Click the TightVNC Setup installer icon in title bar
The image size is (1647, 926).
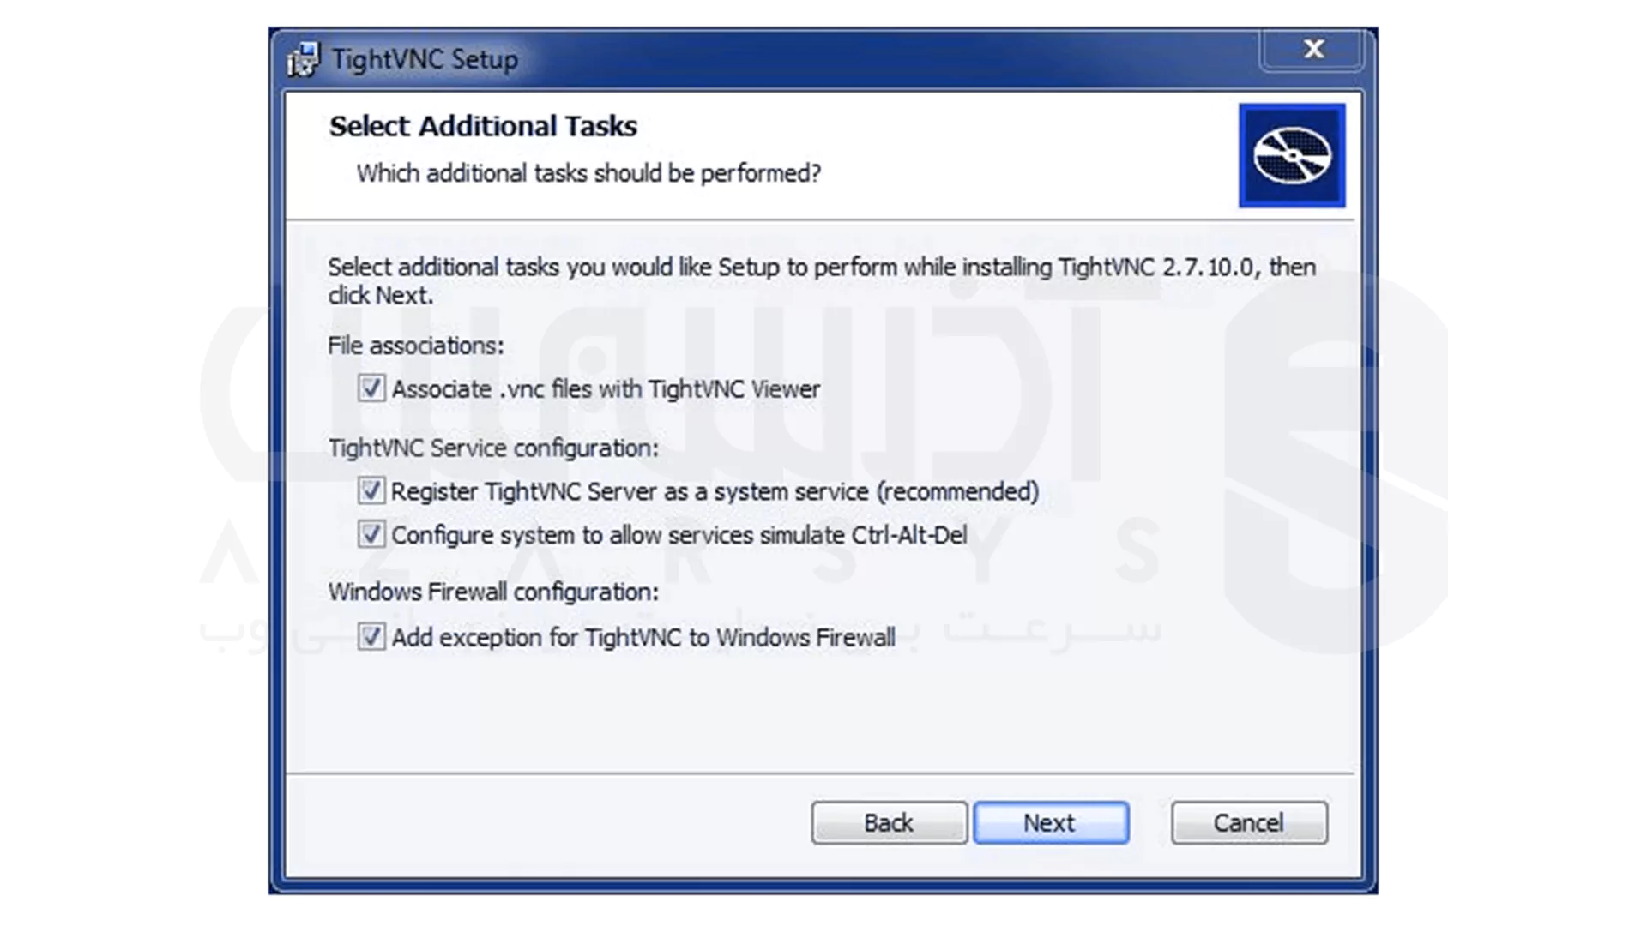click(x=302, y=59)
